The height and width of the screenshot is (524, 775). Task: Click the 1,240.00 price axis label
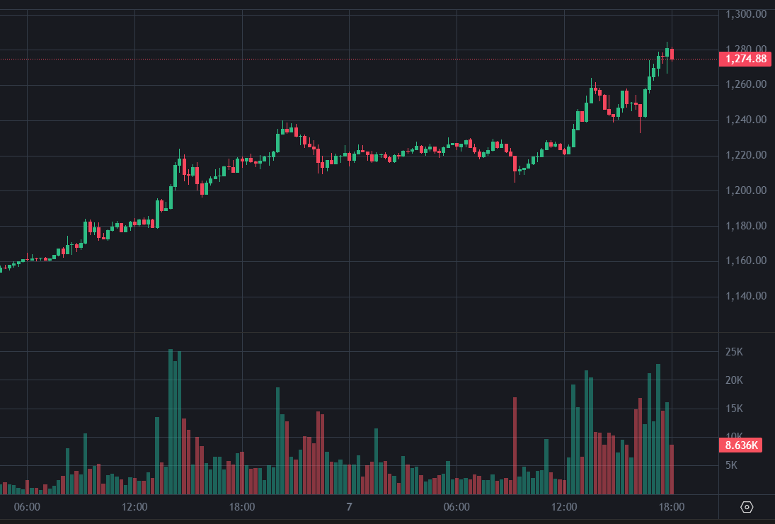pyautogui.click(x=747, y=120)
